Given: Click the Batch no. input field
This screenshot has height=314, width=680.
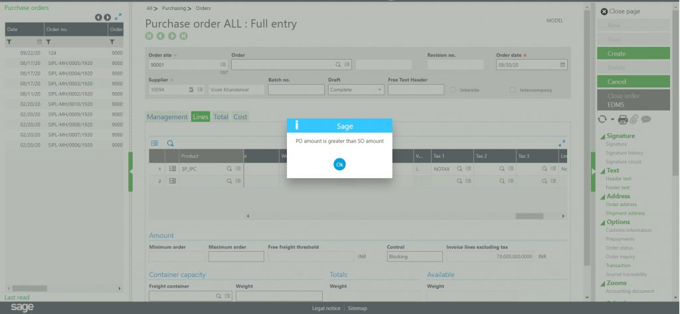Looking at the screenshot, I should click(x=296, y=89).
